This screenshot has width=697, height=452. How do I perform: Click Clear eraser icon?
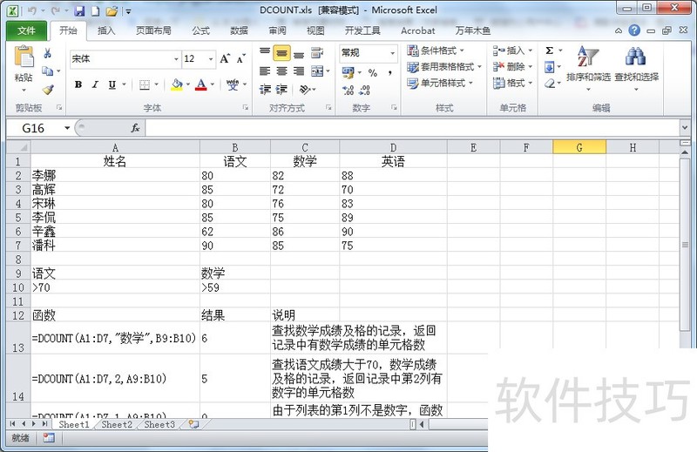point(550,83)
